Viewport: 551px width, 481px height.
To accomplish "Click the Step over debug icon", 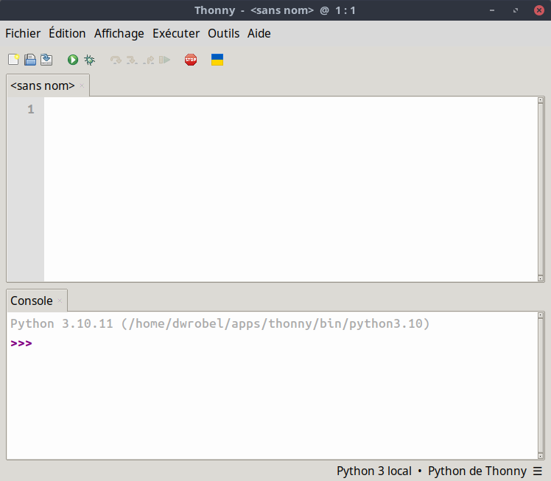I will point(116,60).
